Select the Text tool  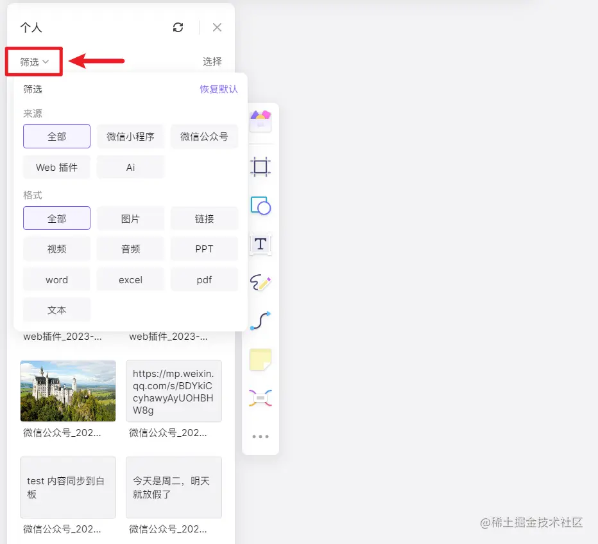pos(261,243)
